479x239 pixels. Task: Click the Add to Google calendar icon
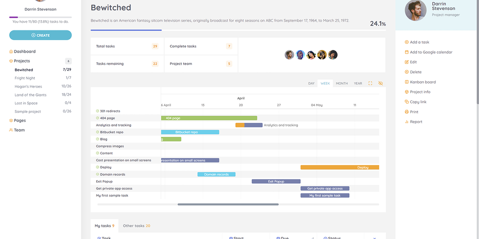406,52
